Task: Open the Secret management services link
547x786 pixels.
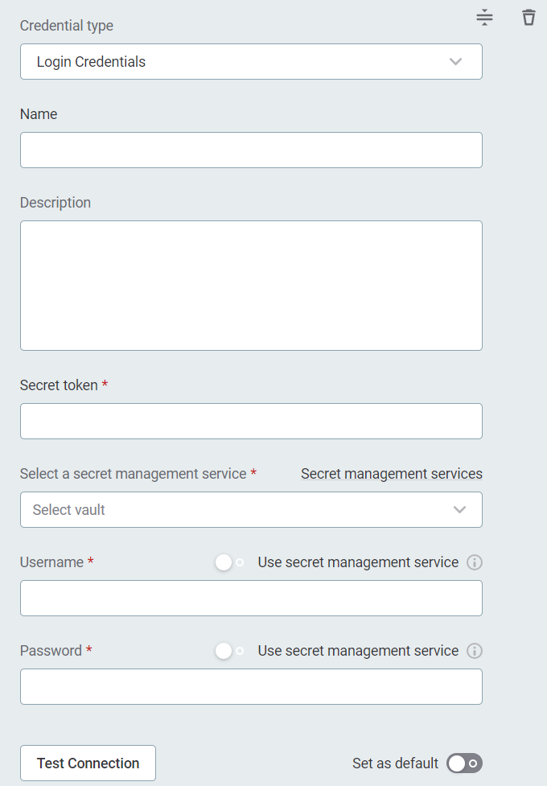Action: point(392,473)
